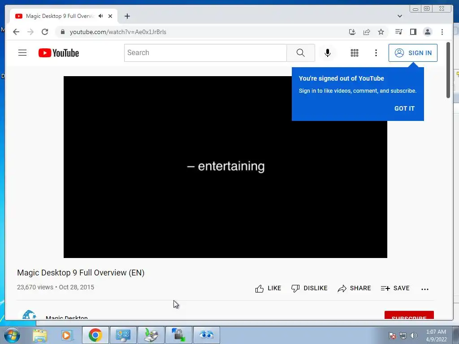Go back with browser back arrow
The height and width of the screenshot is (344, 459).
click(x=16, y=32)
